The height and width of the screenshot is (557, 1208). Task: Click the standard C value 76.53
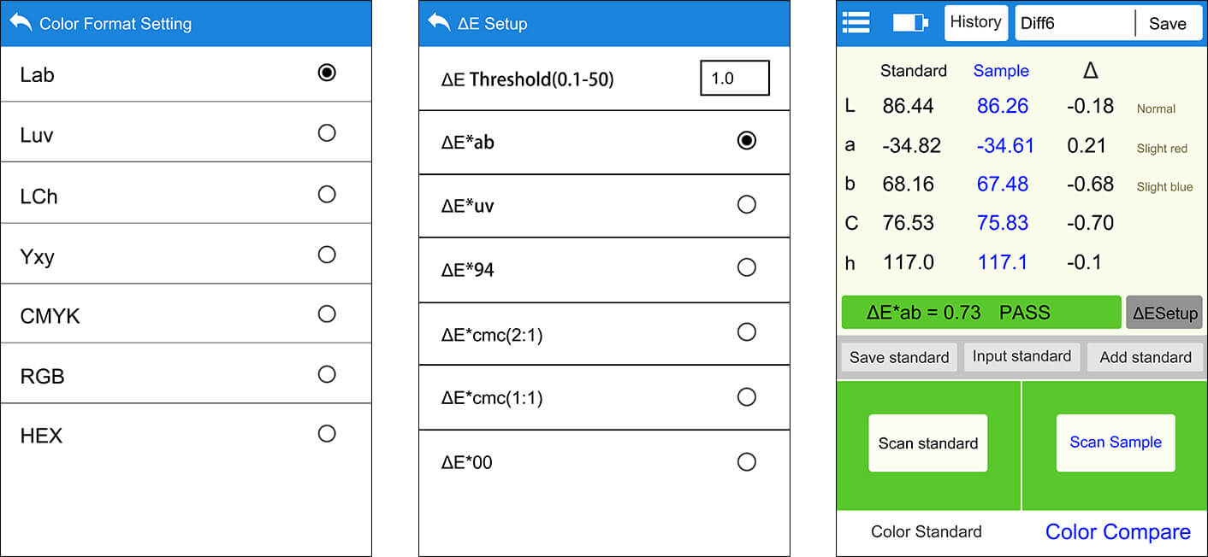pos(908,224)
